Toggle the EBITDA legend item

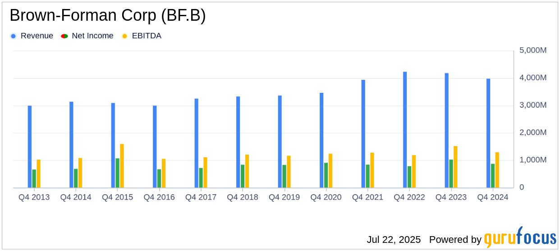click(x=141, y=36)
